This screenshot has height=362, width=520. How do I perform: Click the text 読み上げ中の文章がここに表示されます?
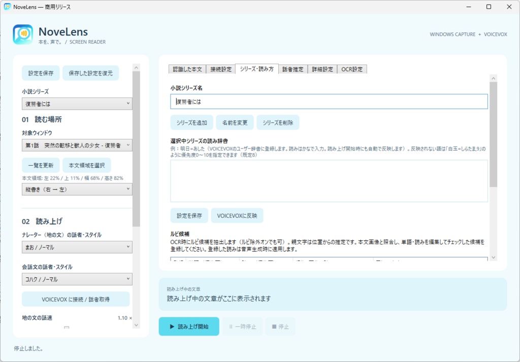click(x=219, y=299)
